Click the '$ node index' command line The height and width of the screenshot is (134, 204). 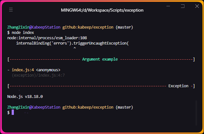(x=20, y=33)
